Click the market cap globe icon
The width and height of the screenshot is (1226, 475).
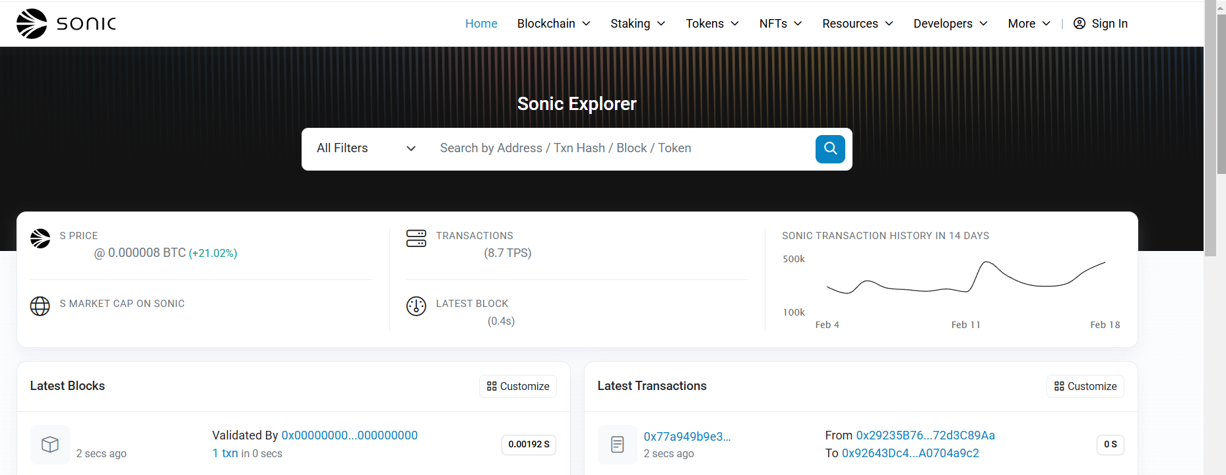40,306
